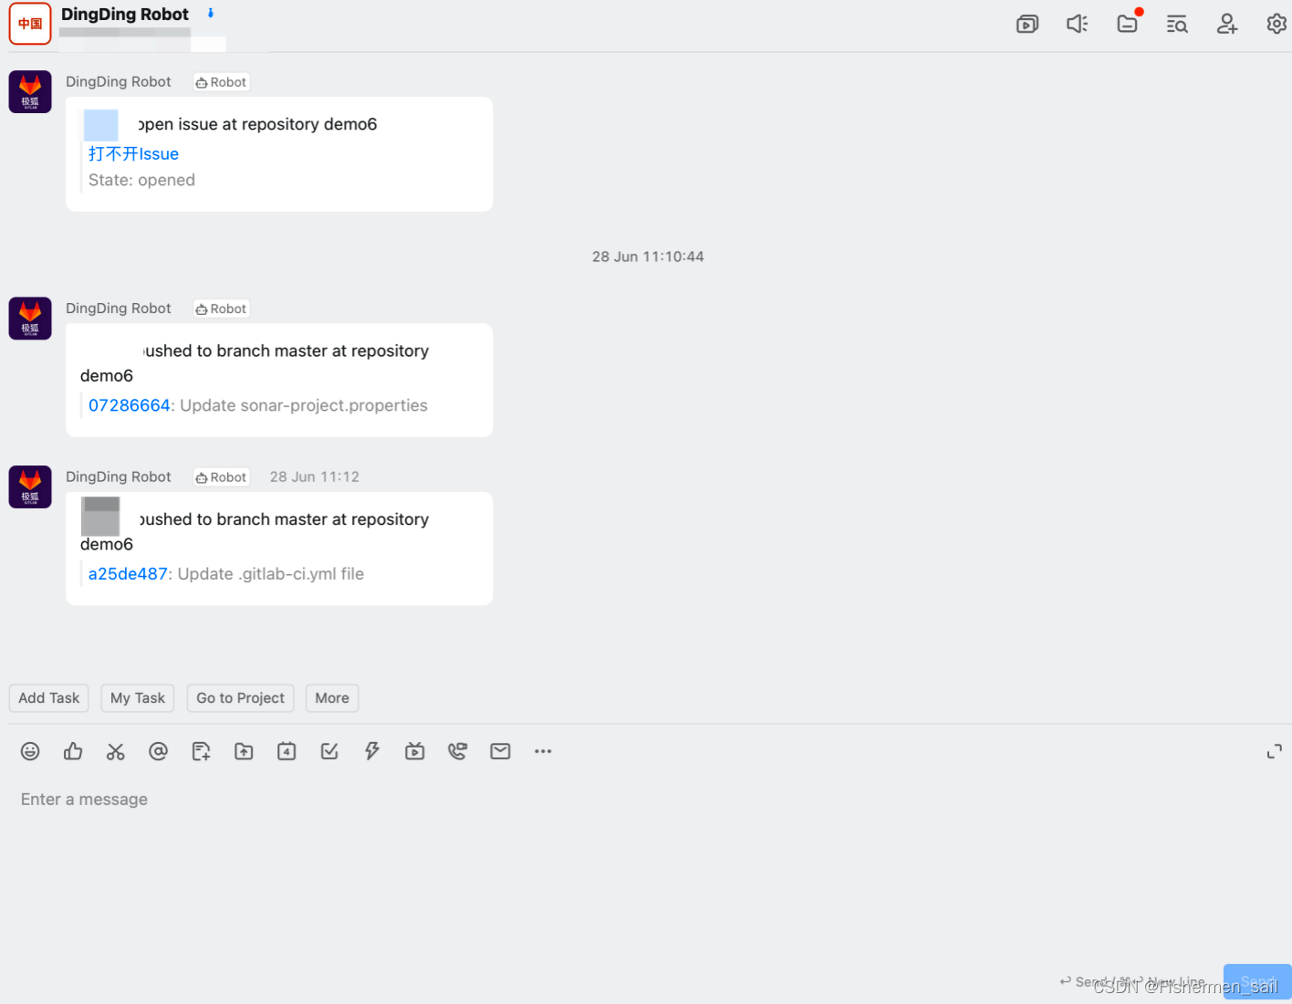Click the sender name above the open issue message

click(119, 82)
